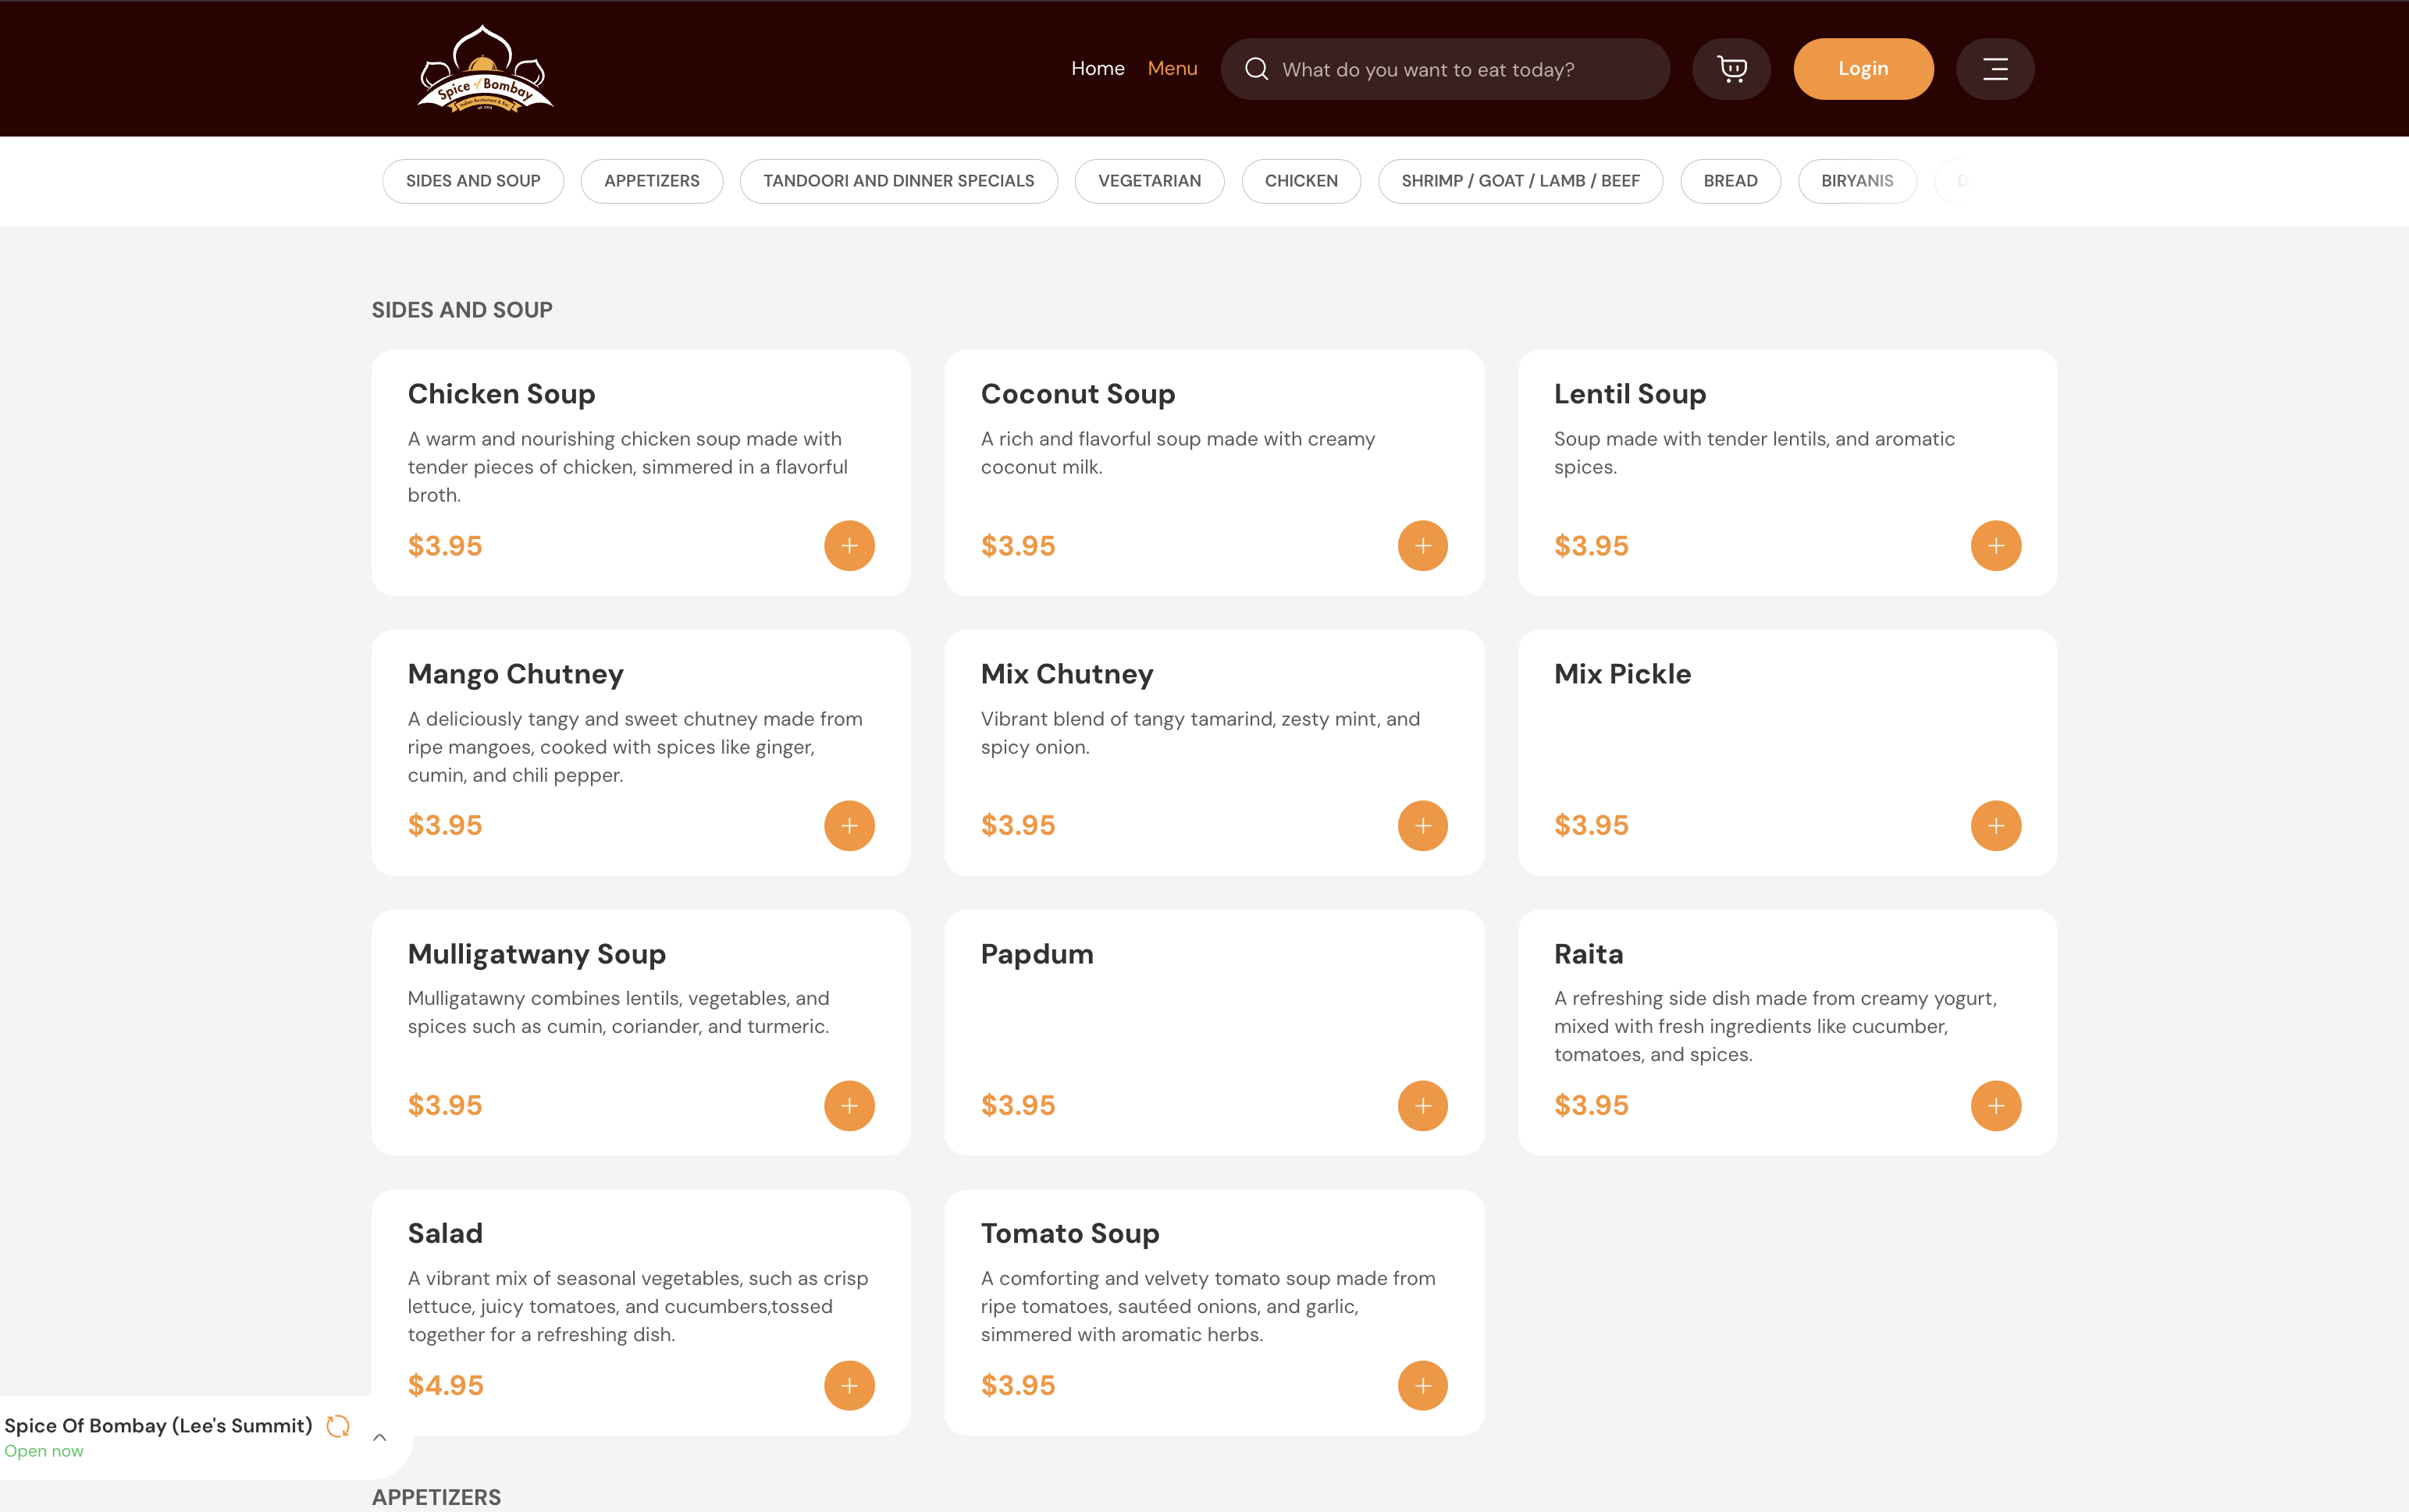Go to the Home page
Image resolution: width=2409 pixels, height=1512 pixels.
coord(1098,69)
